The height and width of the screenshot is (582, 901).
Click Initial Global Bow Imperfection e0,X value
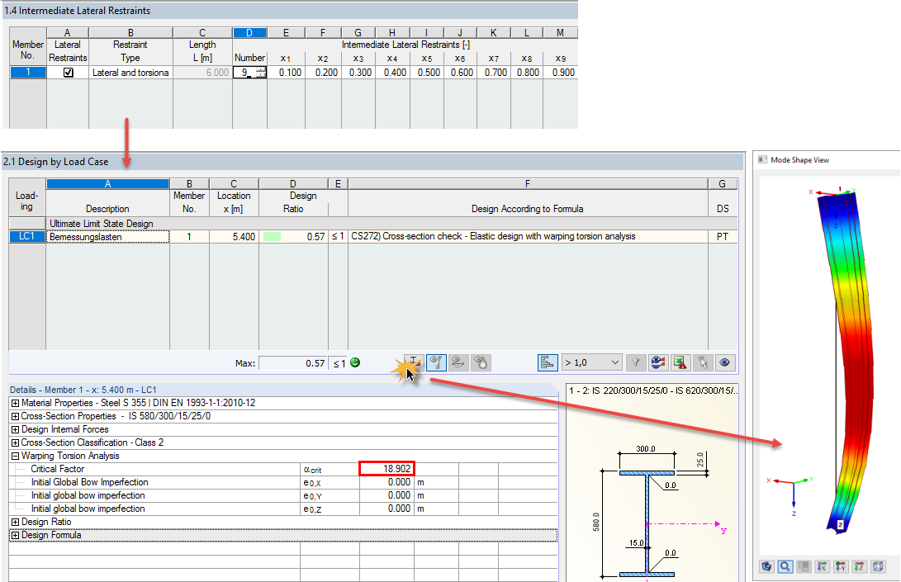[x=386, y=482]
